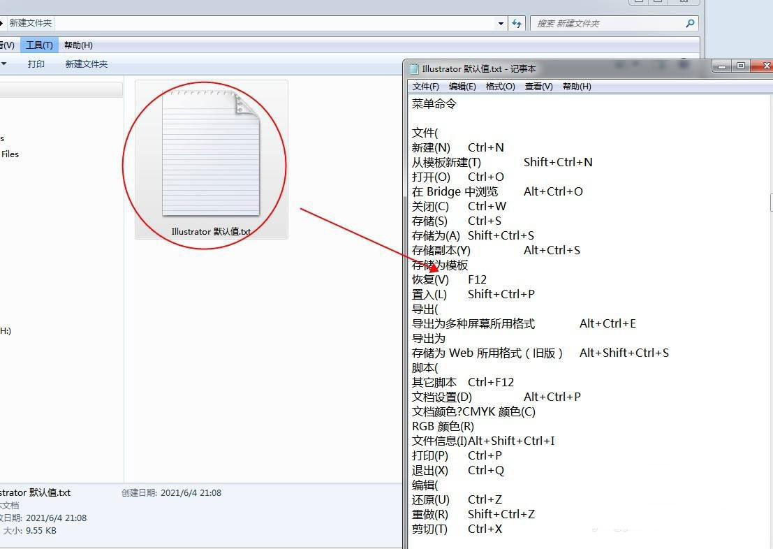The width and height of the screenshot is (773, 549).
Task: Click the 导出为多种屏幕所用格式 line
Action: point(524,324)
